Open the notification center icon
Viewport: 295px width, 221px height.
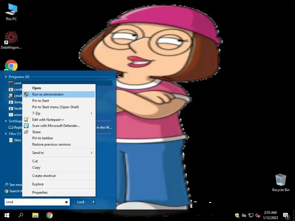tap(286, 216)
